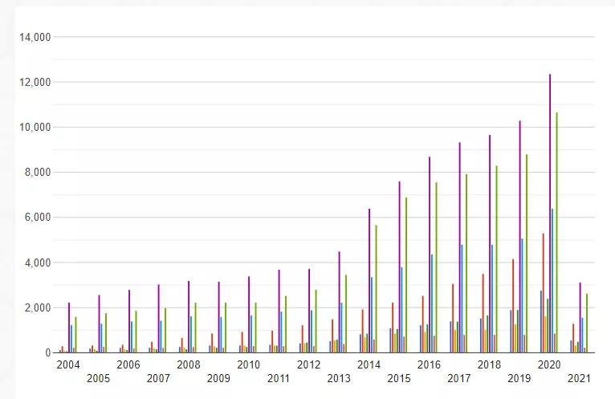Click the 2008 x-axis year label

189,364
